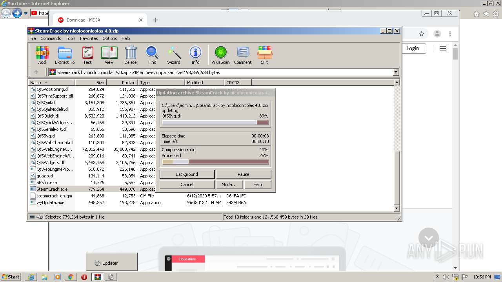The image size is (502, 282).
Task: Open Chrome from the taskbar
Action: (71, 277)
